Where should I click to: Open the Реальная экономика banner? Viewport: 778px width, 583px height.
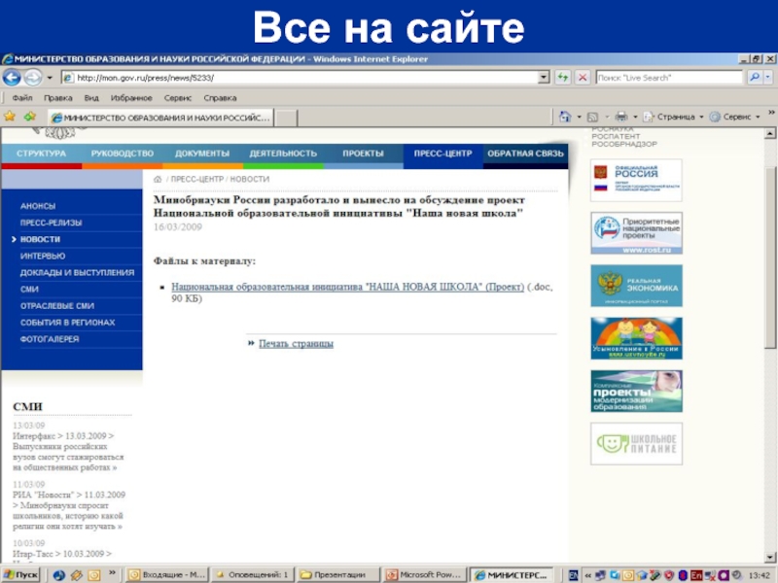point(636,286)
